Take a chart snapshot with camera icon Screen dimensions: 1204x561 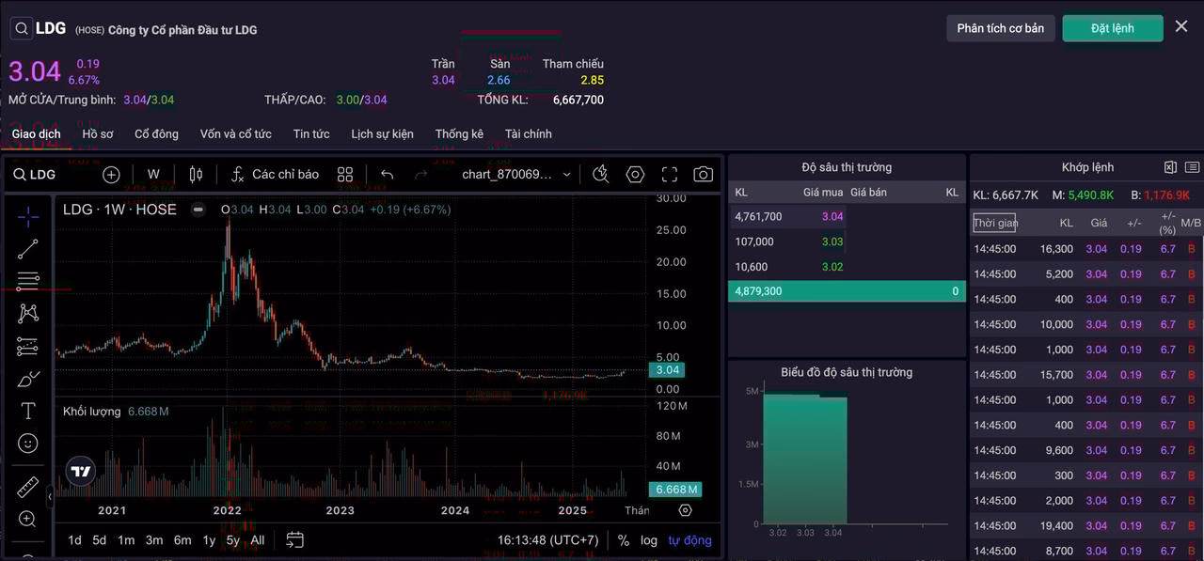703,174
